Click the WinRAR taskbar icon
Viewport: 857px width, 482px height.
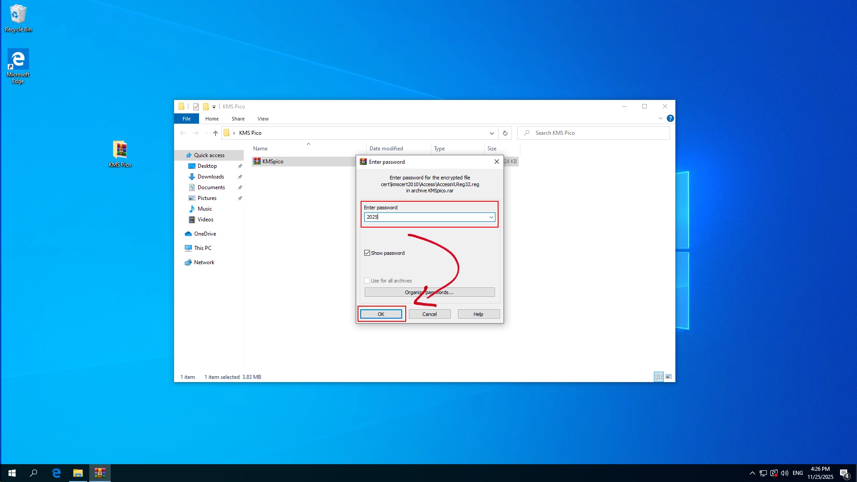(100, 473)
